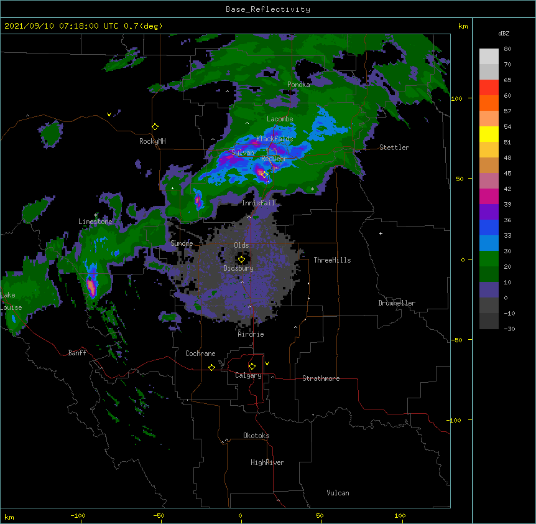Click the Sundre town label
This screenshot has width=536, height=524.
click(182, 243)
